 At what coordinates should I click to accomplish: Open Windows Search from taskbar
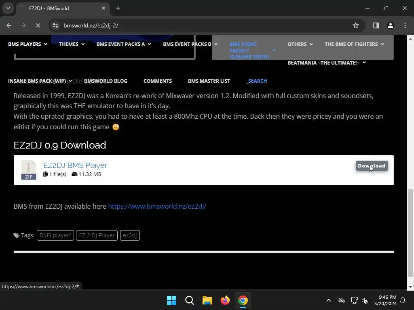coord(189,300)
